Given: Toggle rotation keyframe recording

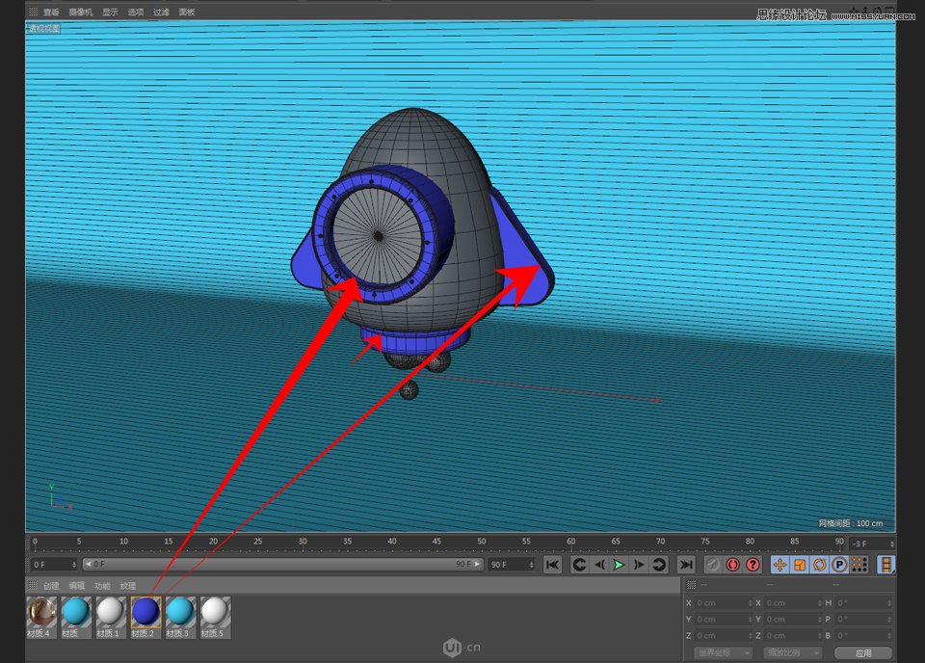Looking at the screenshot, I should [821, 566].
